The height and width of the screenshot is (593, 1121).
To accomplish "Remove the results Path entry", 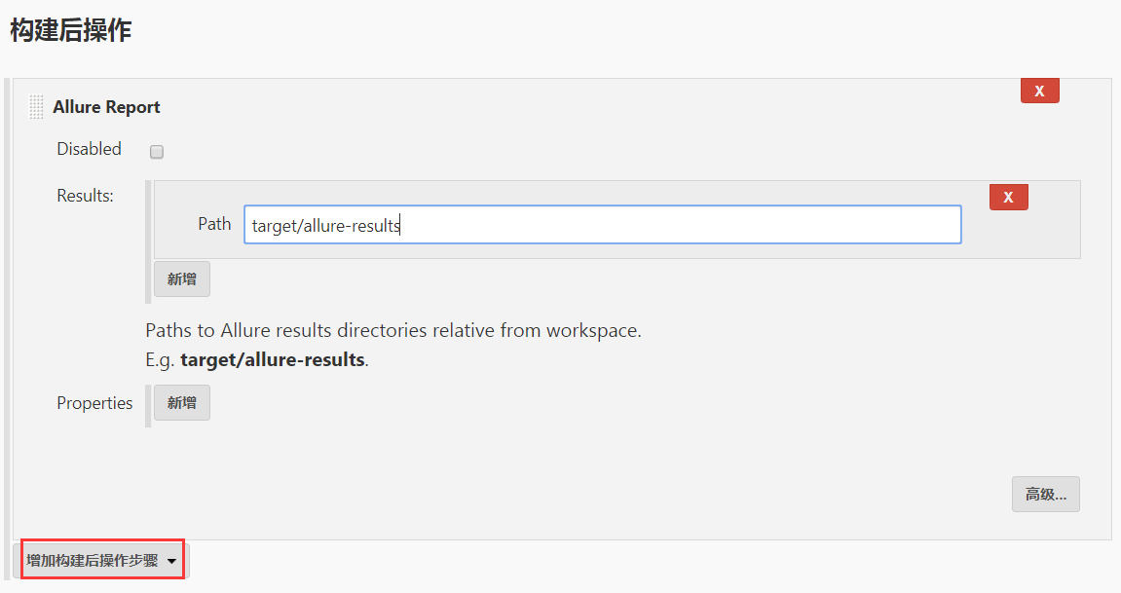I will pyautogui.click(x=1008, y=198).
